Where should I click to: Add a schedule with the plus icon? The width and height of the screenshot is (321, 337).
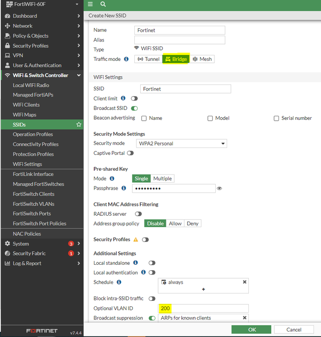[203, 289]
